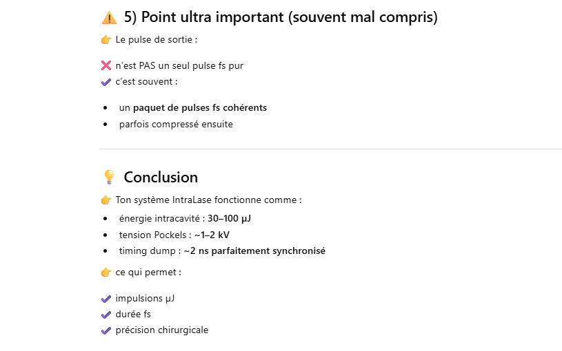Click the red cross mark icon

pos(106,66)
